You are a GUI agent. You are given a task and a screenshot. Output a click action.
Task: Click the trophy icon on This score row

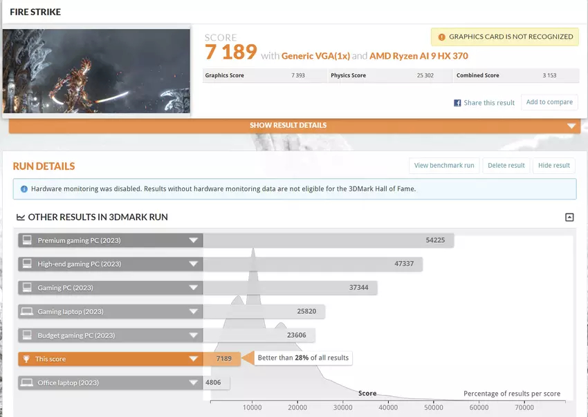(27, 359)
